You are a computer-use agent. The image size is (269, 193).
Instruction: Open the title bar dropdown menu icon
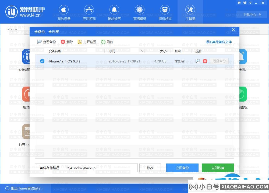tap(250, 3)
